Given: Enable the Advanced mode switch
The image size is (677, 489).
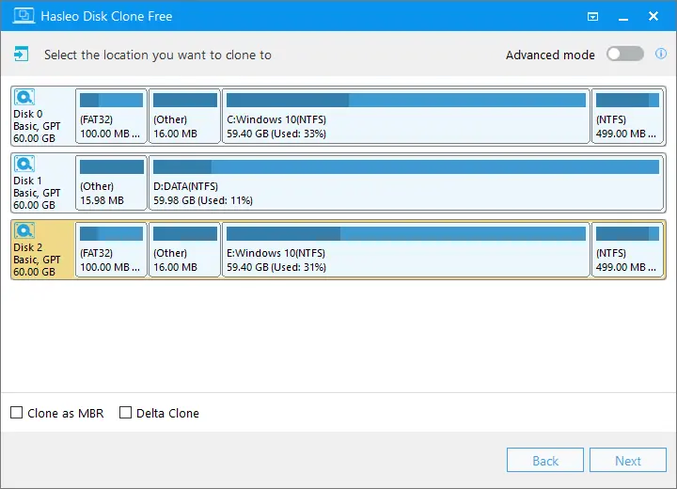Looking at the screenshot, I should (624, 54).
